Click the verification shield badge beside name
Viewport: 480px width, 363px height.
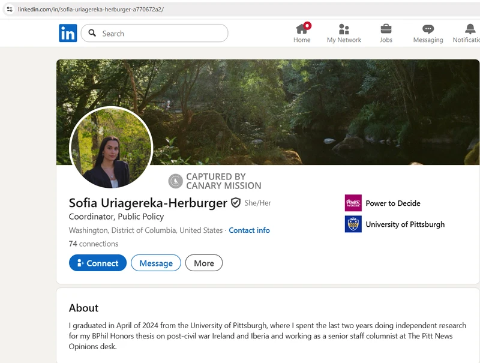(236, 203)
